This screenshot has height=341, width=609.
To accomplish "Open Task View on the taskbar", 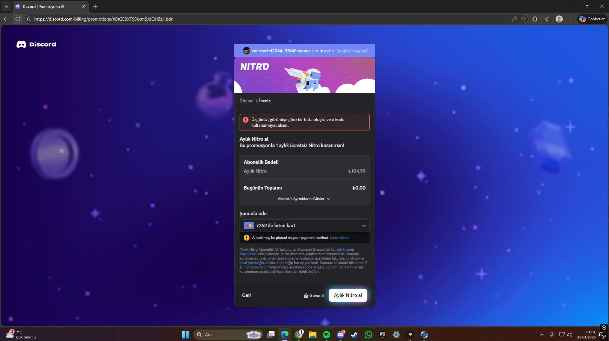I will 271,335.
